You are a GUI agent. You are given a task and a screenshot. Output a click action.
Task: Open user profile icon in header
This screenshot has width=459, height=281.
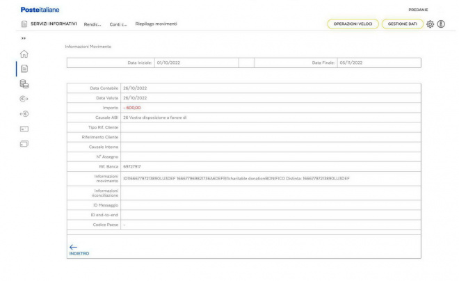pyautogui.click(x=441, y=24)
